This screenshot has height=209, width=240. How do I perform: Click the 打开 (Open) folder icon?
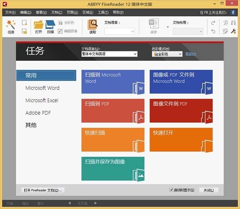[38, 25]
